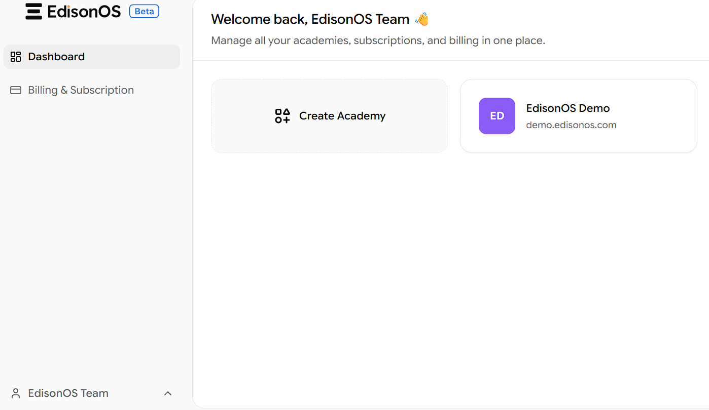
Task: Click the 'Manage all your academies' subtitle
Action: click(x=378, y=40)
